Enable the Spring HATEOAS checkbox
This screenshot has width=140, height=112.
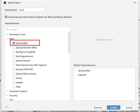click(x=14, y=69)
